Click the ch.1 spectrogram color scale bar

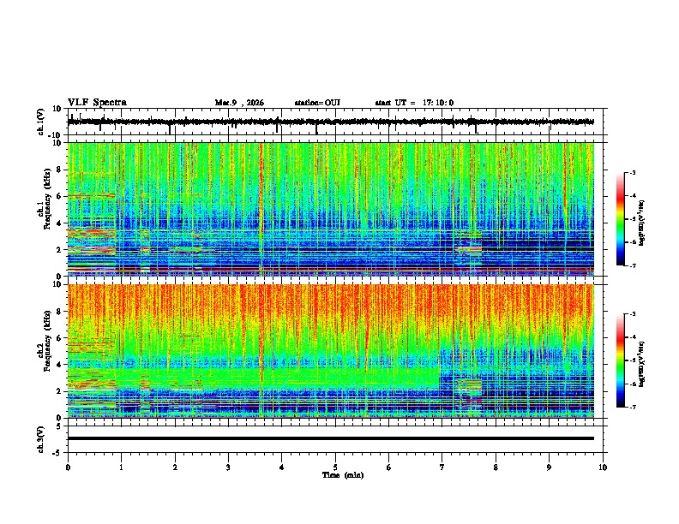(x=621, y=219)
